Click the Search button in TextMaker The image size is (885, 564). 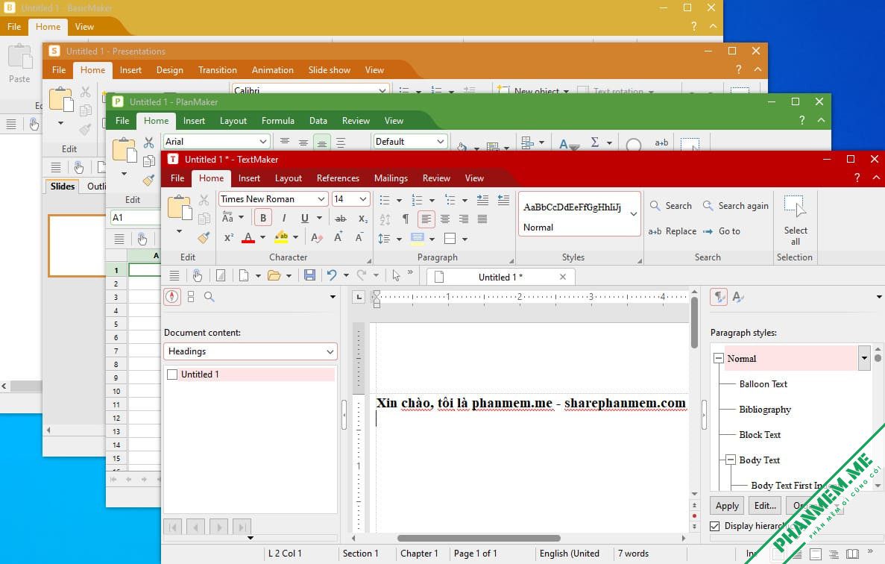point(670,206)
